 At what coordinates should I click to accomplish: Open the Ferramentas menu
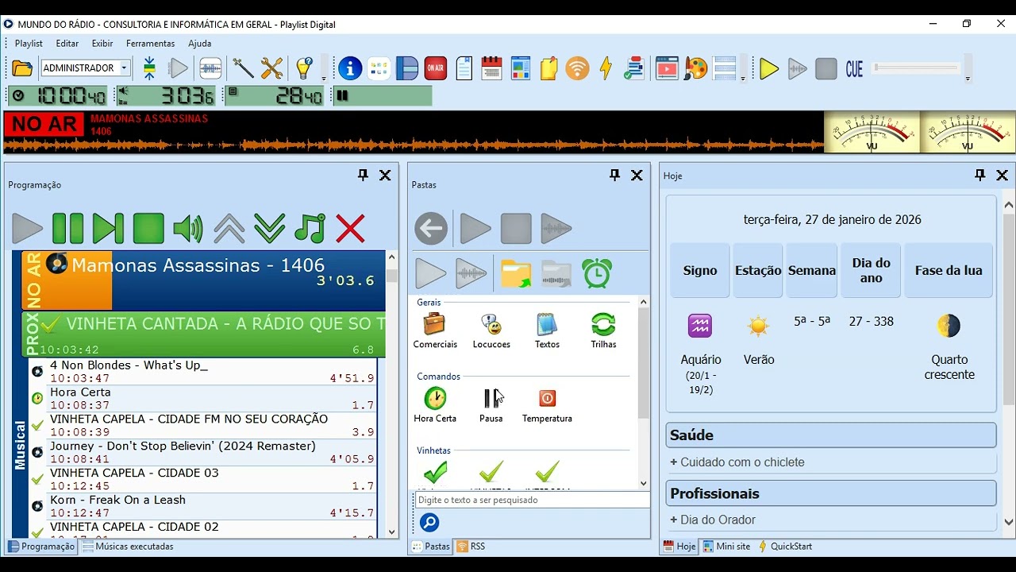point(150,44)
